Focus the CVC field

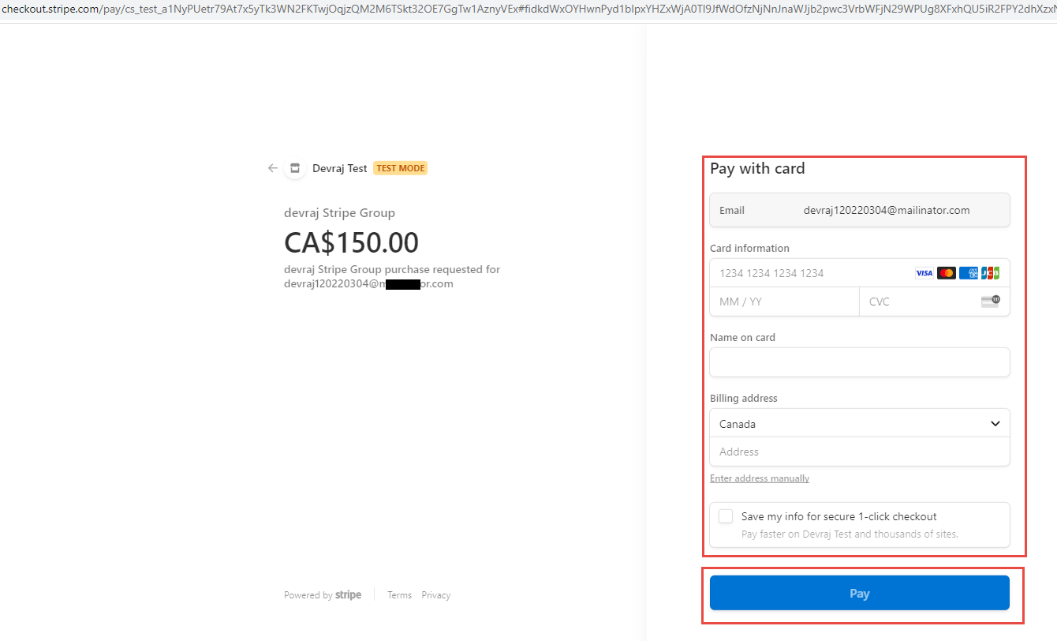(x=935, y=302)
